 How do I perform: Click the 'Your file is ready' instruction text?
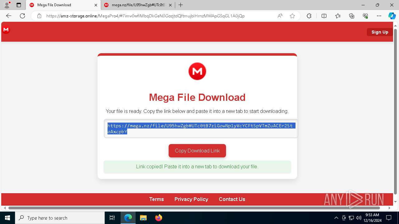click(197, 111)
